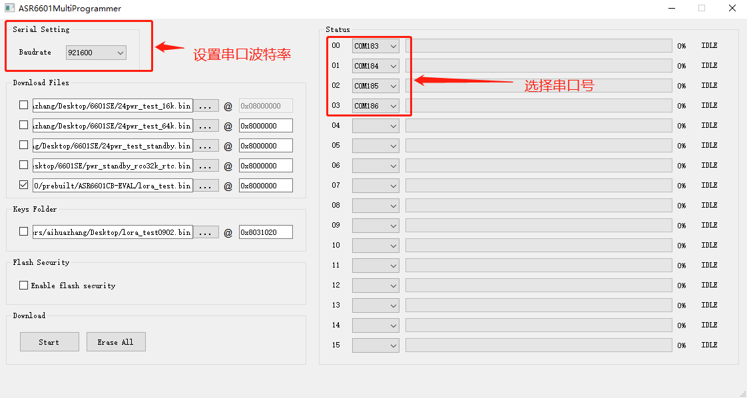
Task: Click the ... button beside 24pwr_test_standby.bin
Action: coord(205,146)
